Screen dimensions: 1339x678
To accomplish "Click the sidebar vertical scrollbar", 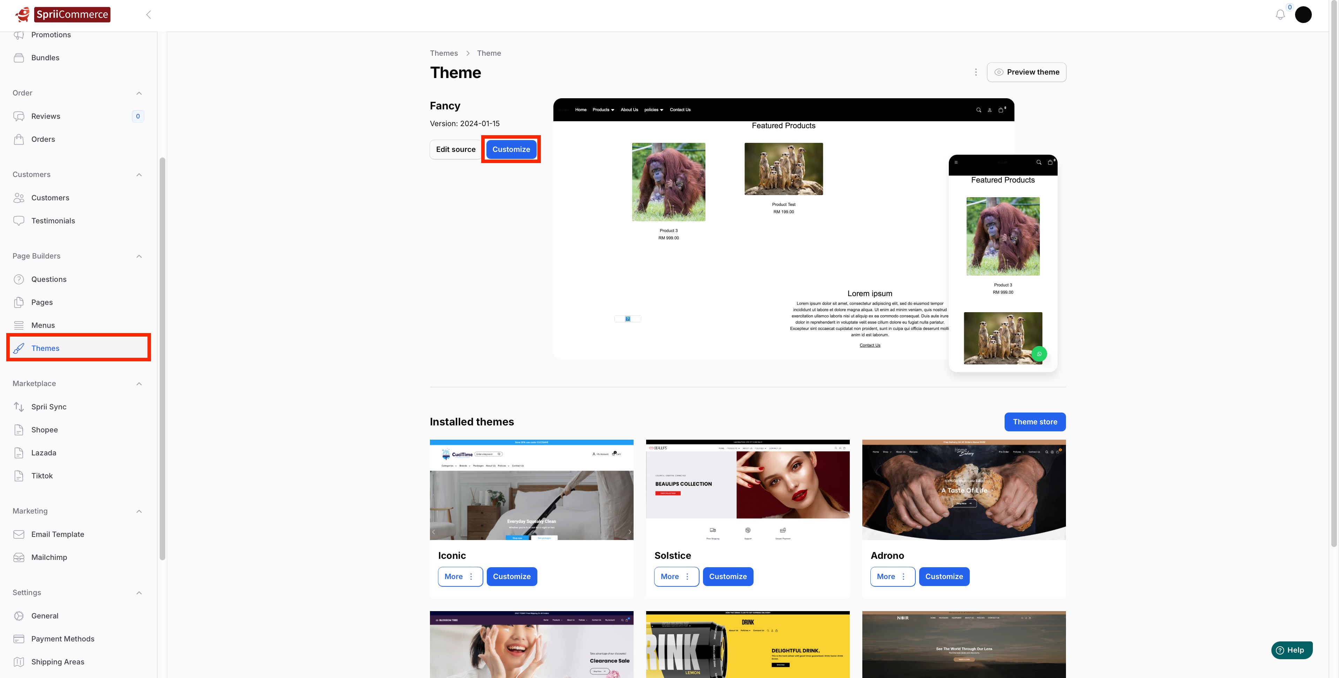I will click(162, 359).
